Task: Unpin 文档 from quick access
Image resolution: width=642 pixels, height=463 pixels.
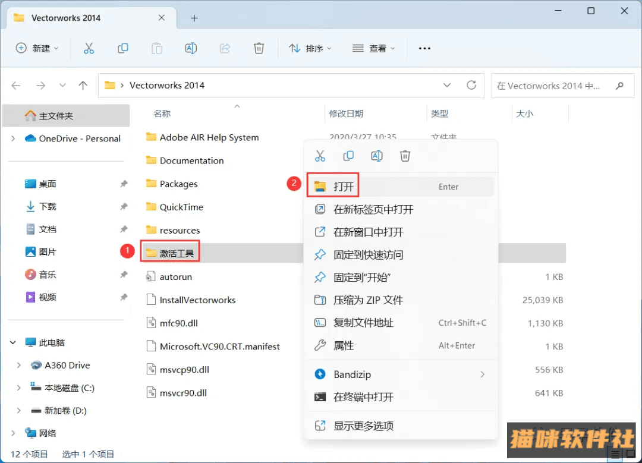Action: 124,229
